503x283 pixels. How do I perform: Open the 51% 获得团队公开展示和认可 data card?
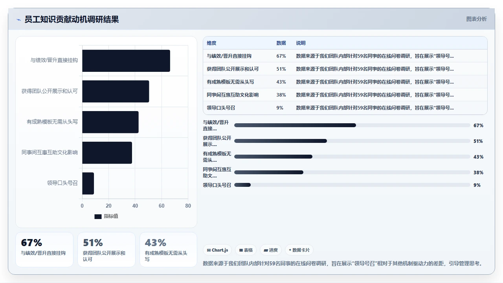pyautogui.click(x=106, y=250)
